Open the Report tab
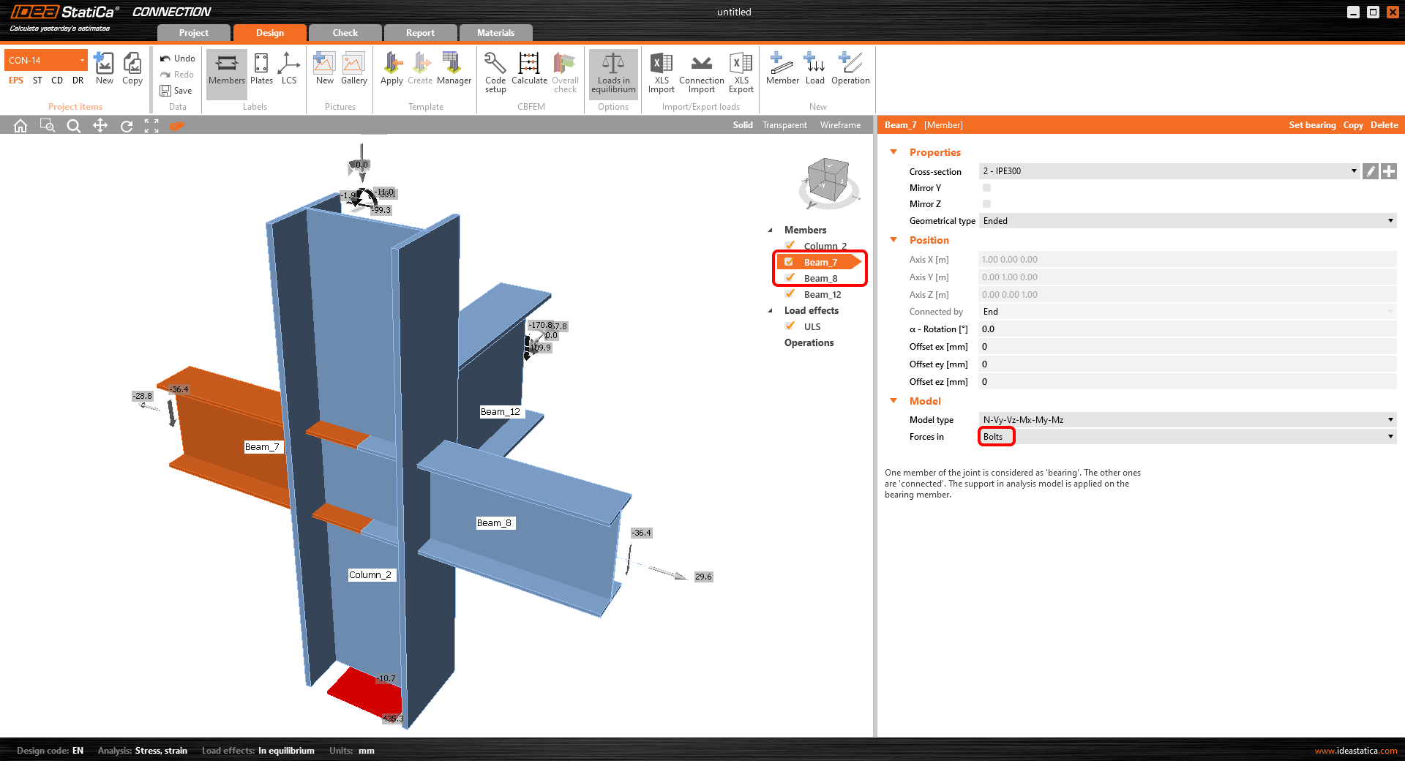The height and width of the screenshot is (761, 1405). click(x=420, y=33)
